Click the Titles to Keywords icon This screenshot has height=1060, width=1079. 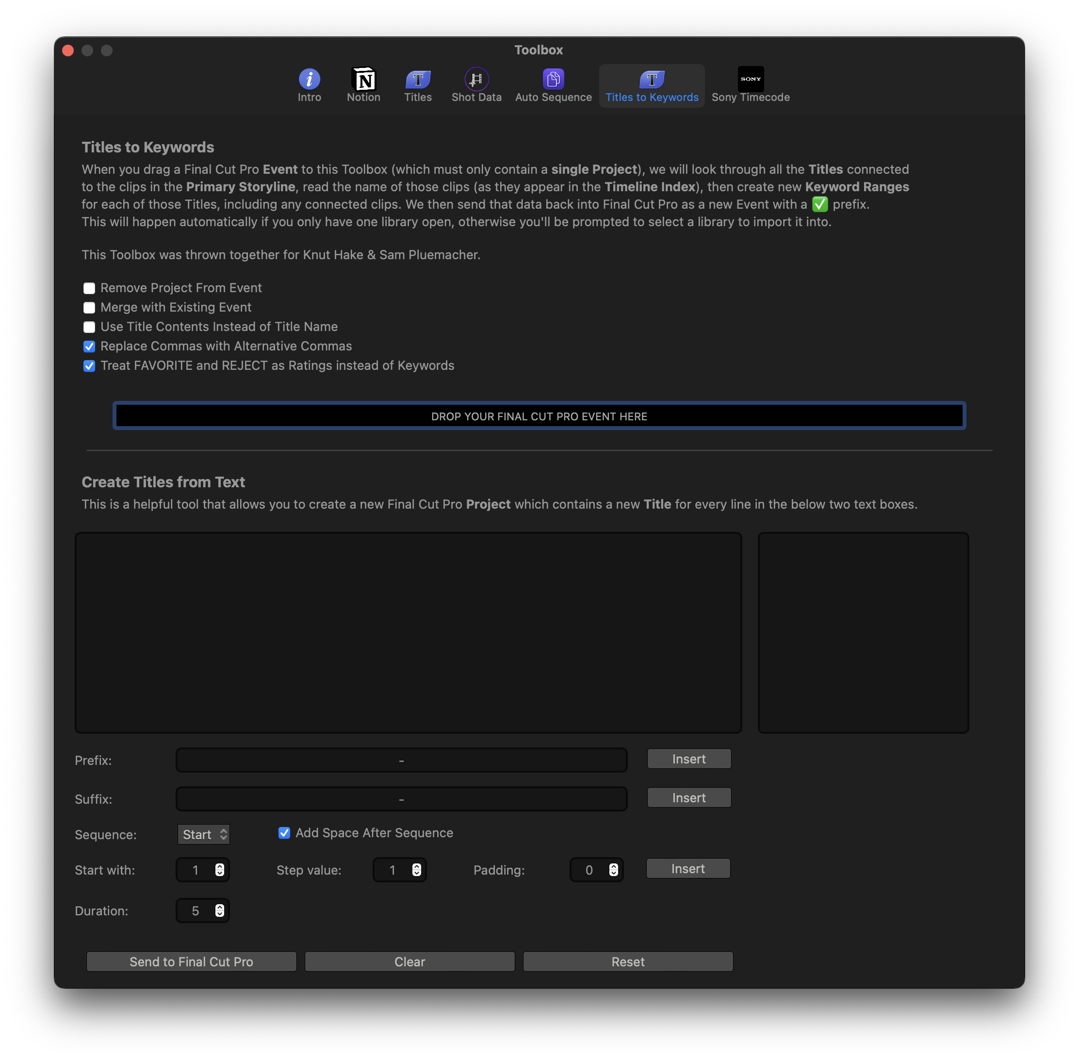[652, 80]
